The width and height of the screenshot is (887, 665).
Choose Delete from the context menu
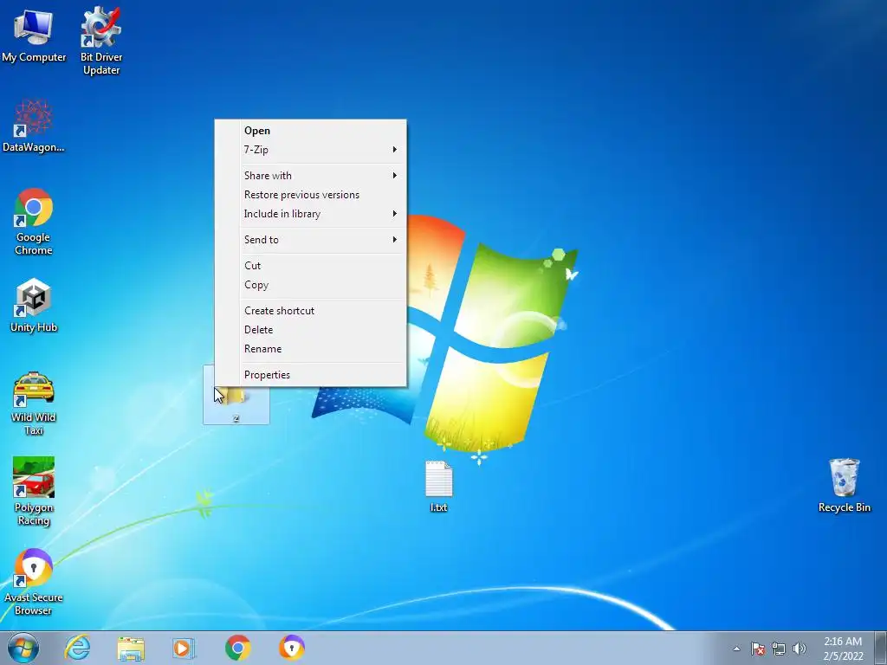tap(310, 330)
